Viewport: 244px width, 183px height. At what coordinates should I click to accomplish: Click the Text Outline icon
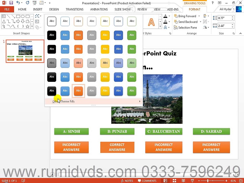[x=165, y=22]
